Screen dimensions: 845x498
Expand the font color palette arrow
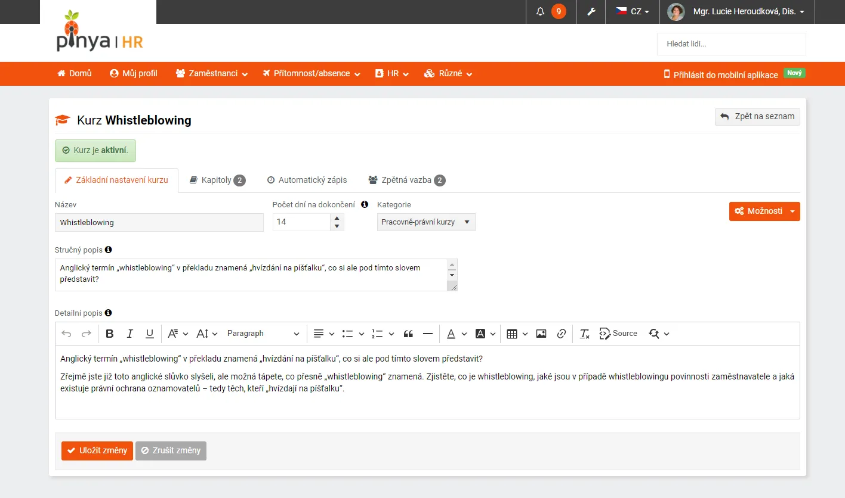[x=464, y=334]
